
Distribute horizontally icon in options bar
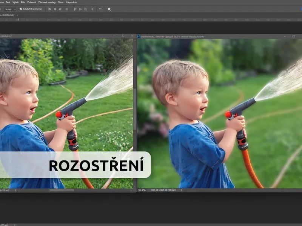[x=92, y=9]
